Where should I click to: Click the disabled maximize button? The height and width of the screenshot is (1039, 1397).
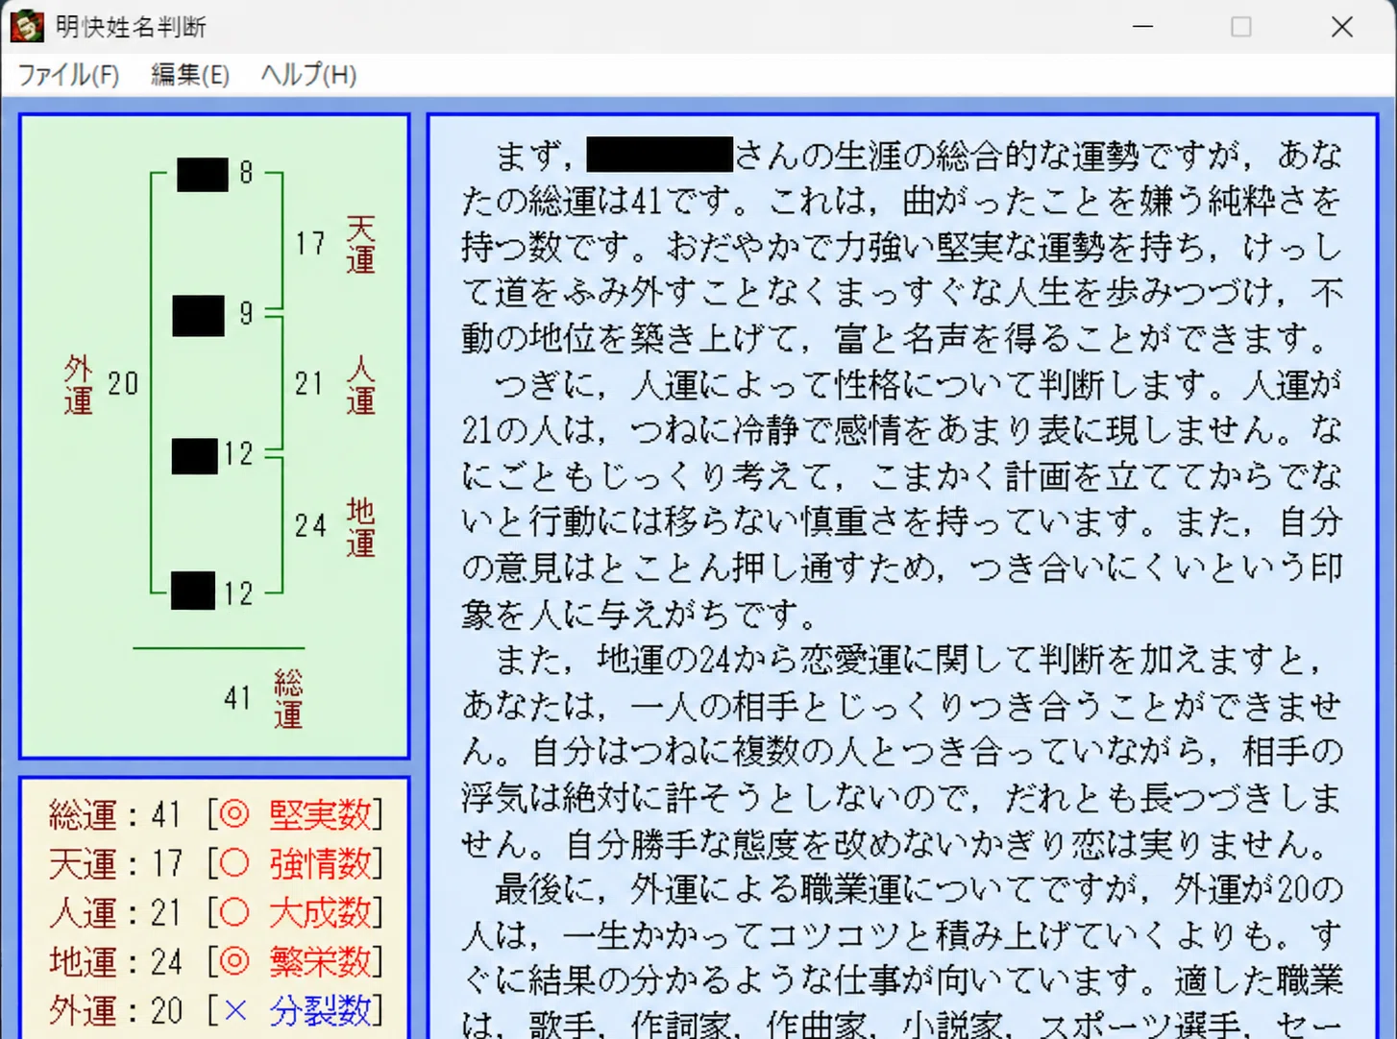1241,26
